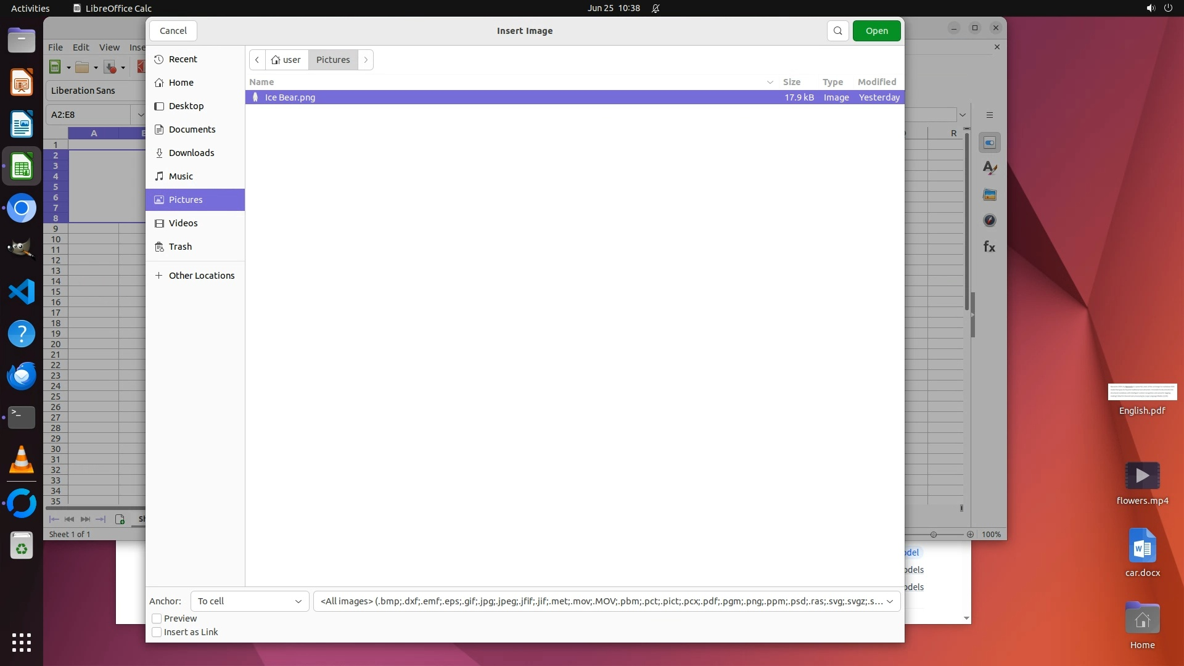
Task: Click the sidebar settings hamburger icon
Action: coord(990,115)
